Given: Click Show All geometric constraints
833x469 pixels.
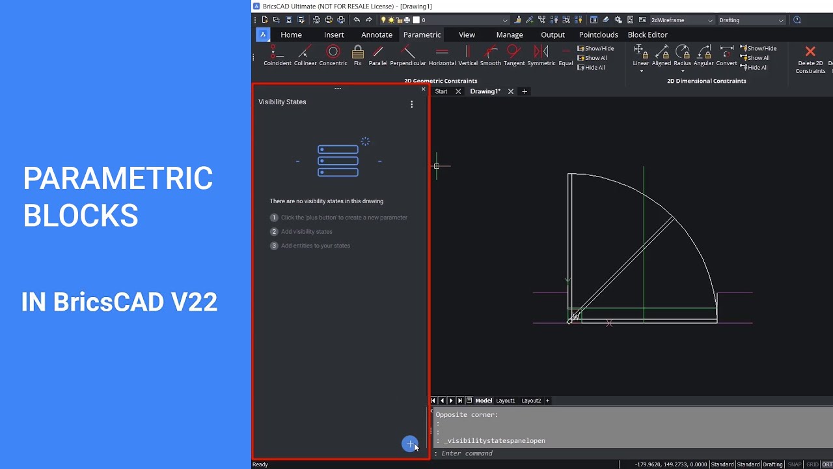Looking at the screenshot, I should coord(592,58).
